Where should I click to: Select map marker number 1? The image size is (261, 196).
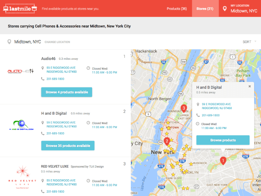[x=223, y=161]
